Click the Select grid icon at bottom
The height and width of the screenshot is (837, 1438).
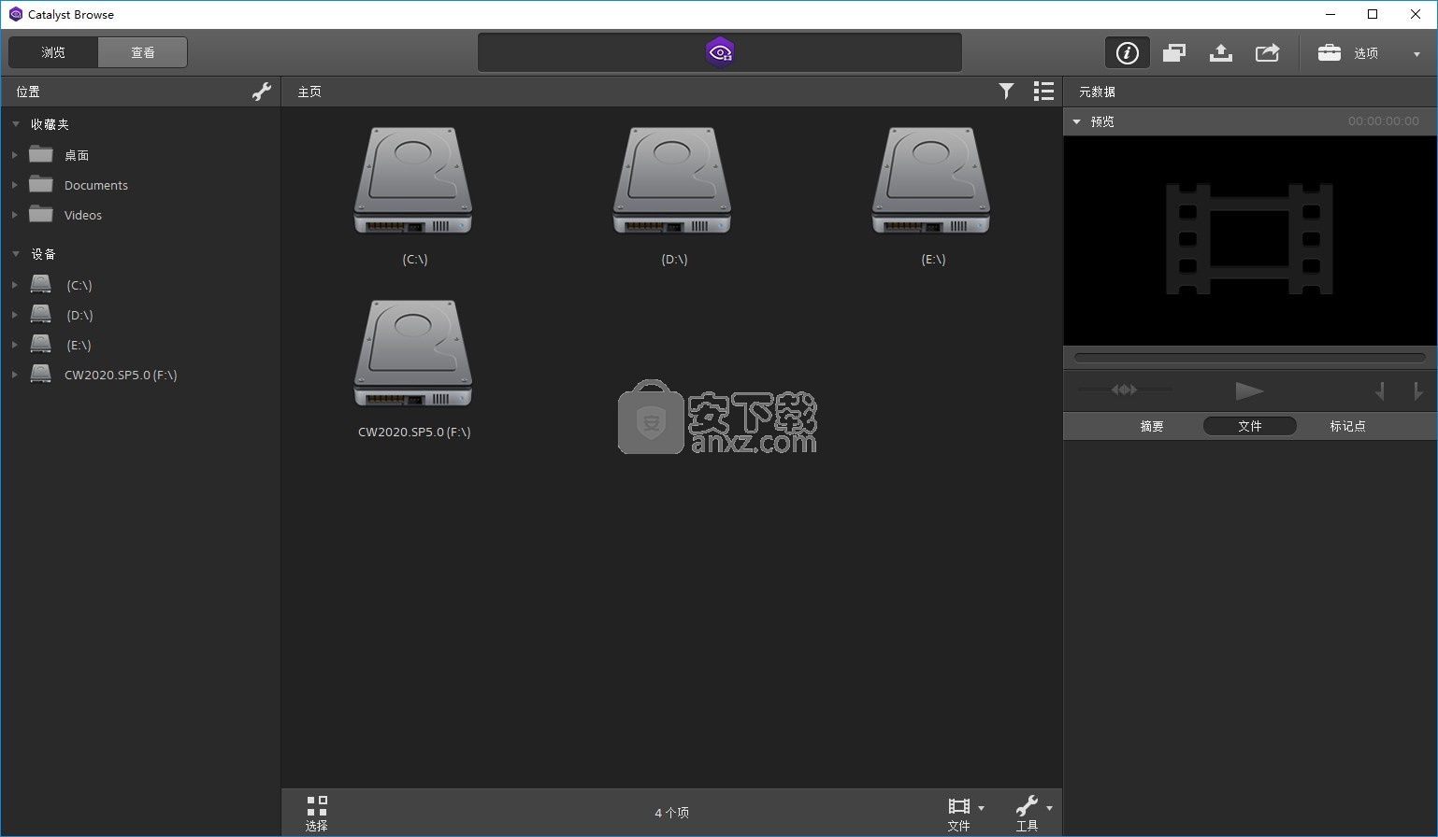coord(317,813)
